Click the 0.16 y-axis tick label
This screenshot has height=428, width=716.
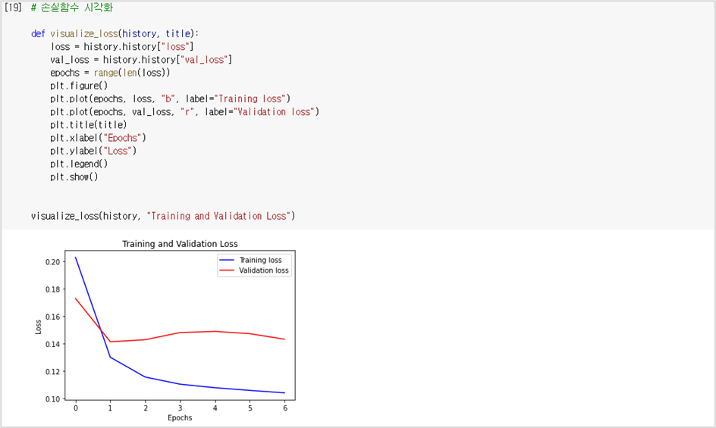click(52, 317)
